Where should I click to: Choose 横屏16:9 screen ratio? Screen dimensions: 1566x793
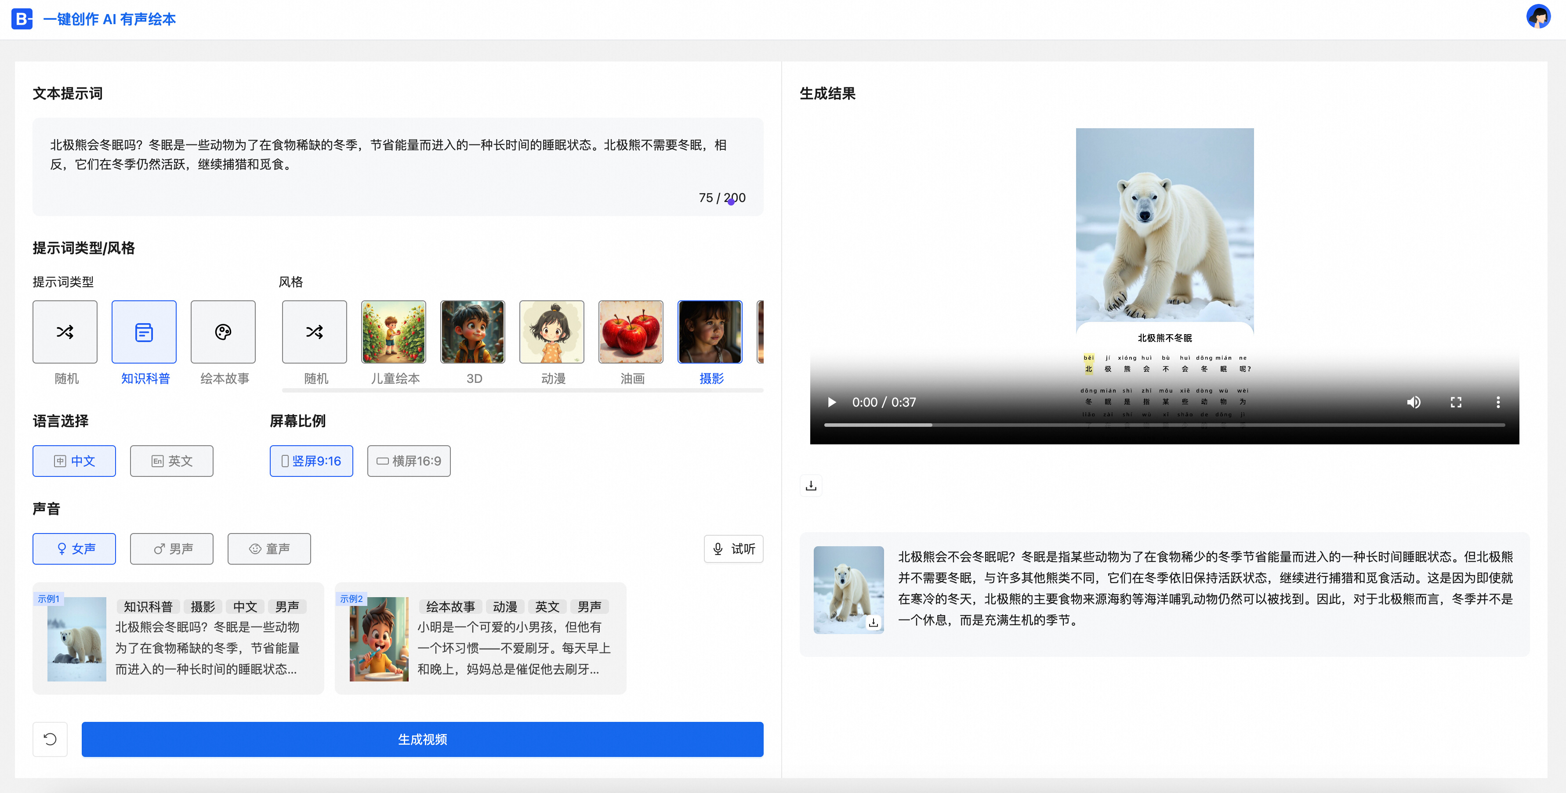(409, 461)
